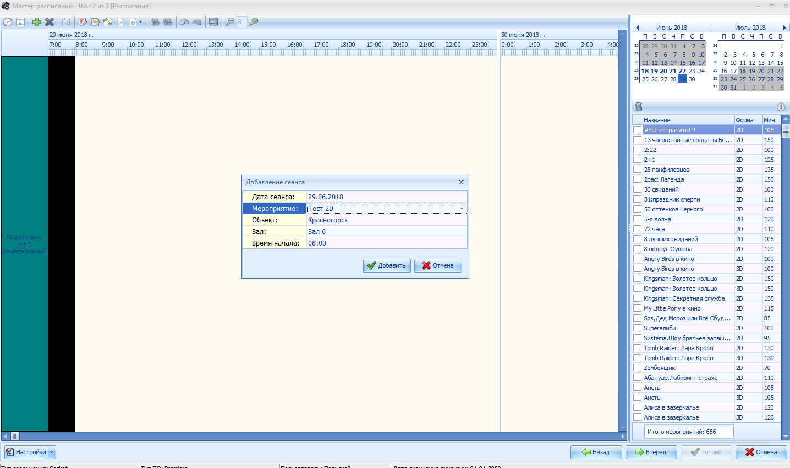Click the Настройки button
The height and width of the screenshot is (468, 790).
tap(26, 452)
